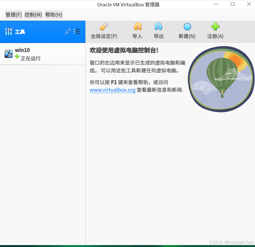Click the green running-state arrow icon
The image size is (255, 247).
[x=17, y=56]
